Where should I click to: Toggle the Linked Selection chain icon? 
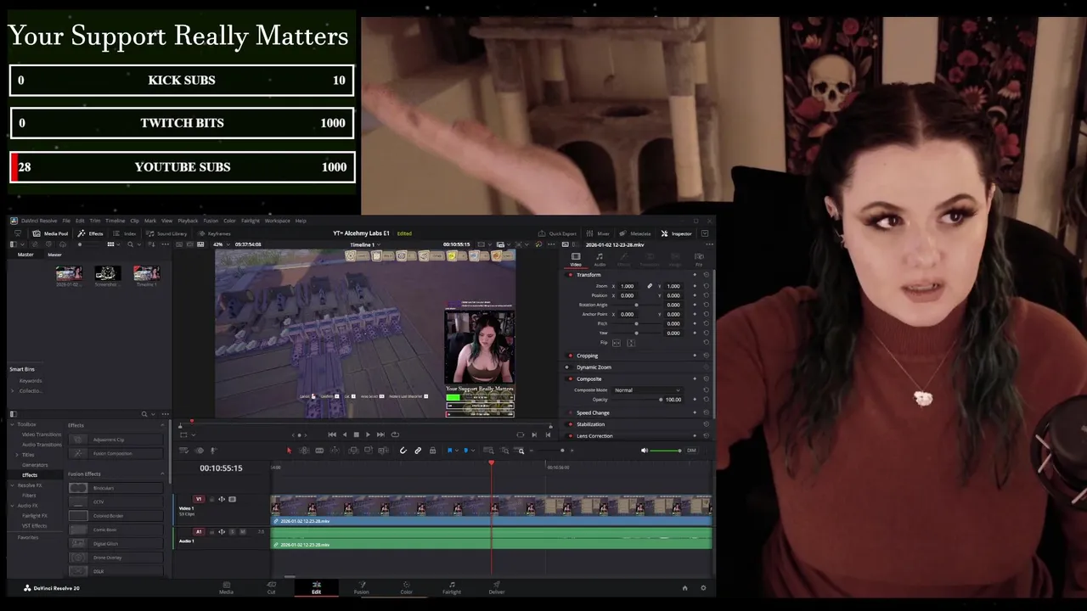[x=418, y=451]
